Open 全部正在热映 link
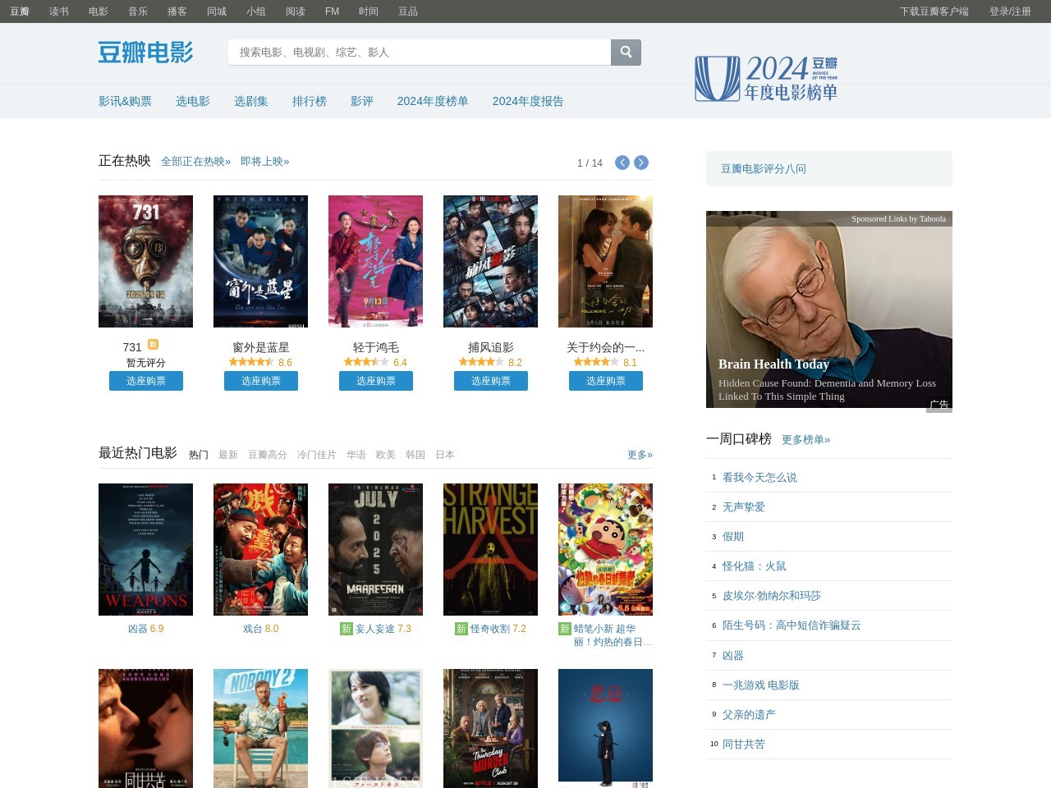This screenshot has height=788, width=1051. point(195,162)
